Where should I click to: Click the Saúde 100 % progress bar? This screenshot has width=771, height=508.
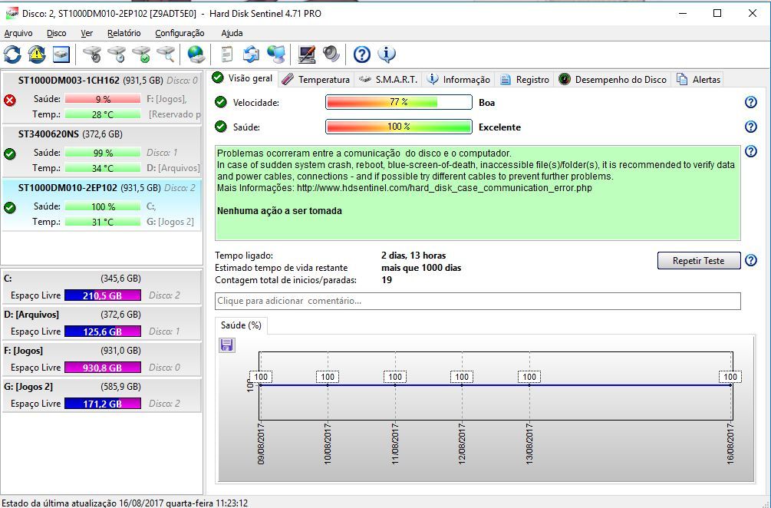[399, 127]
